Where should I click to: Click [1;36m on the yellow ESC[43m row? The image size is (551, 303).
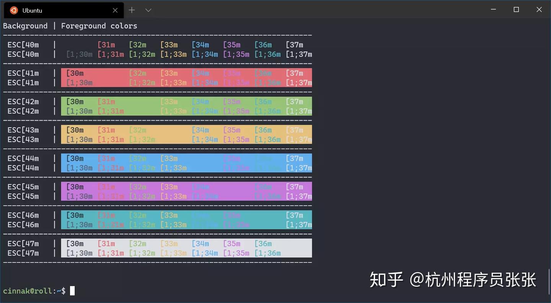click(x=267, y=139)
